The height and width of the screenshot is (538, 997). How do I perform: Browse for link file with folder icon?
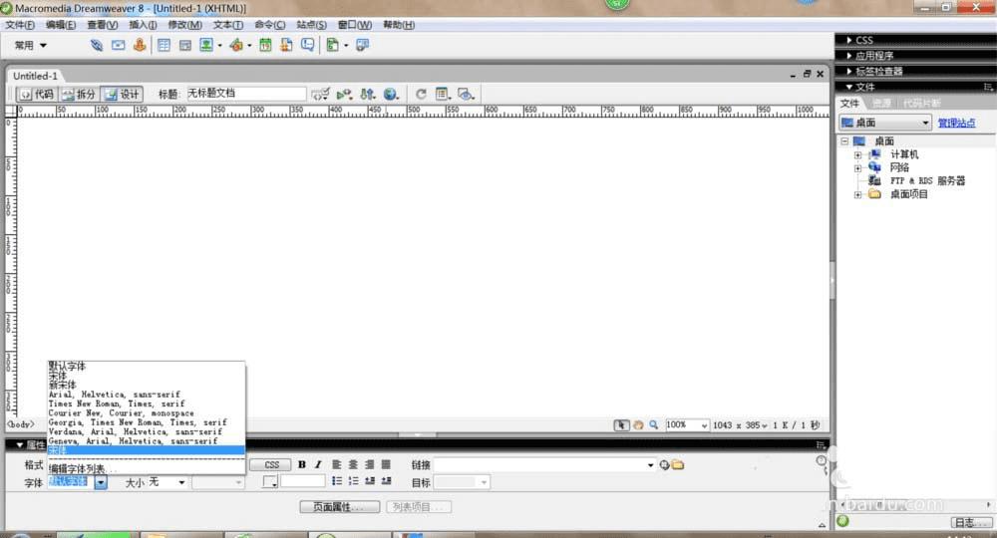click(x=678, y=465)
